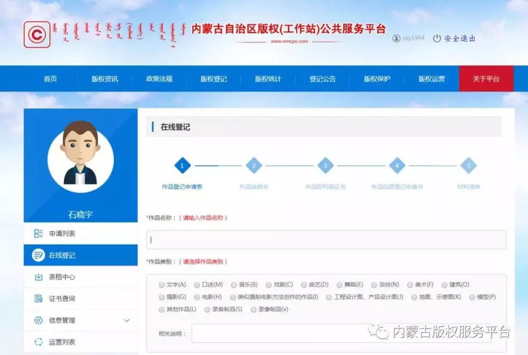The image size is (528, 355).
Task: Select the 摄影(G) work category
Action: click(162, 297)
